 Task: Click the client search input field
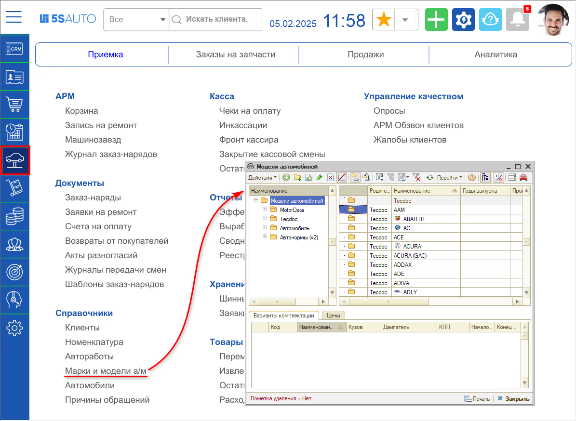coord(215,19)
